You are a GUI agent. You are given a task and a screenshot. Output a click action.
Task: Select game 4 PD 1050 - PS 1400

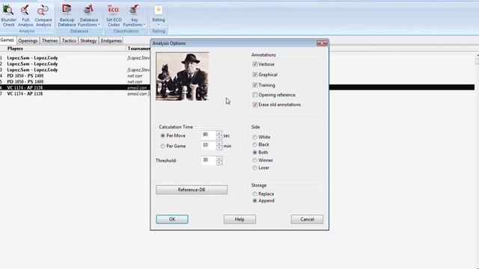click(25, 75)
